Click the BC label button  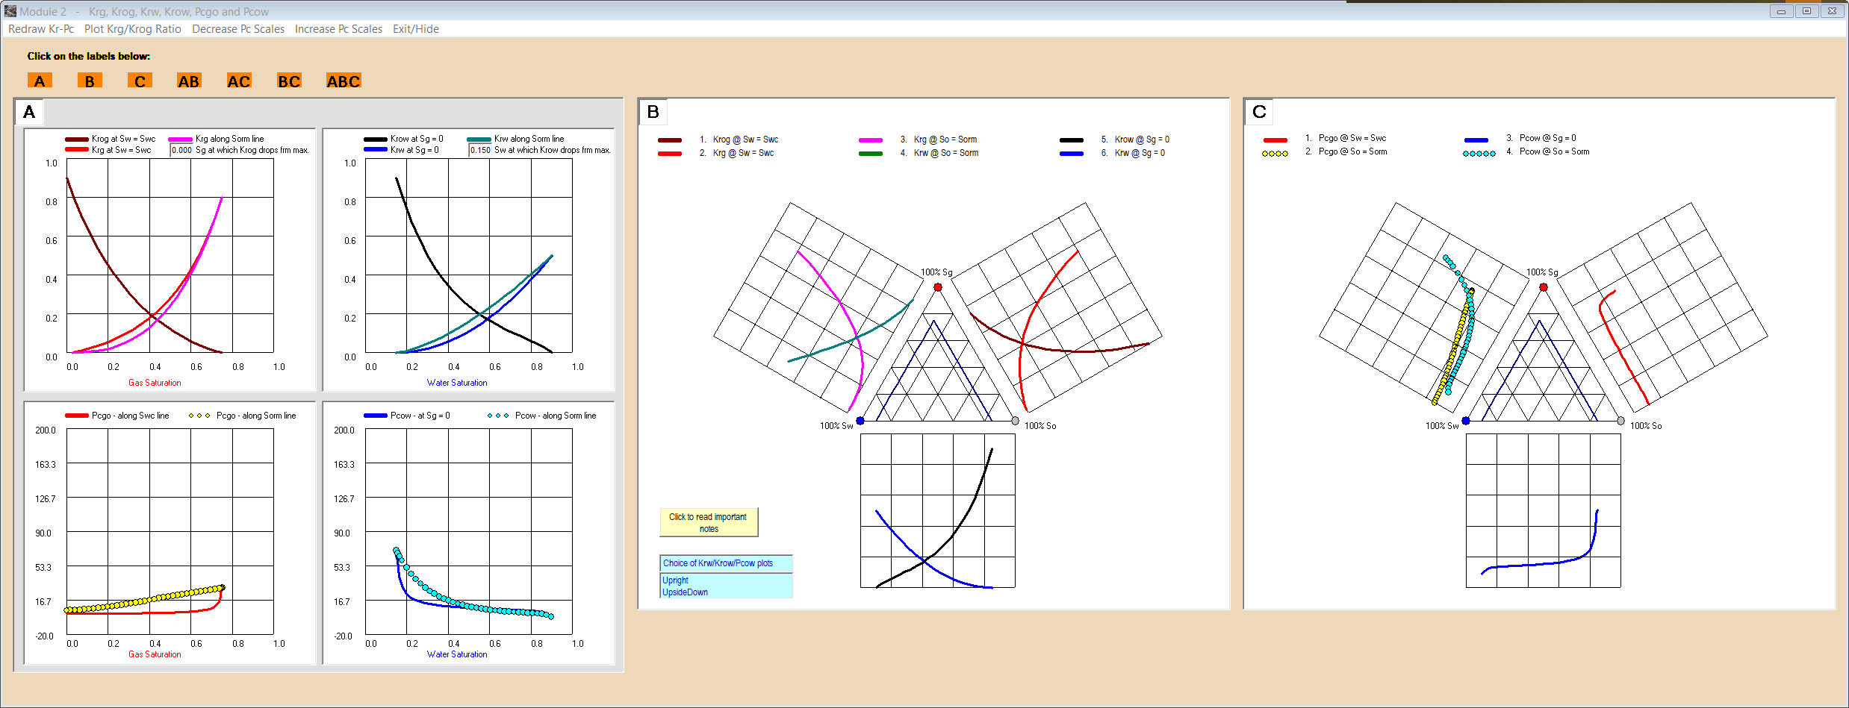(289, 81)
